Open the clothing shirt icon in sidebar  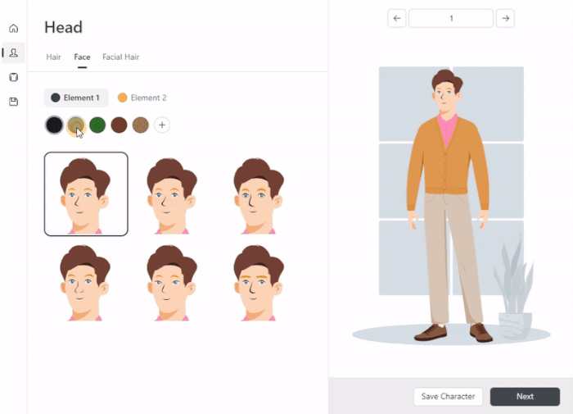click(x=13, y=77)
